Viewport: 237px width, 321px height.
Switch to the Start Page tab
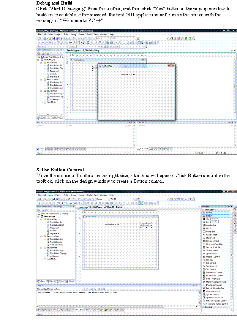tap(83, 207)
